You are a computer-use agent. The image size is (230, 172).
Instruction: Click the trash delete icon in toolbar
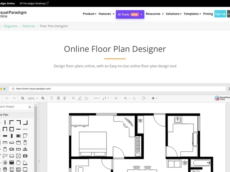click(x=64, y=98)
